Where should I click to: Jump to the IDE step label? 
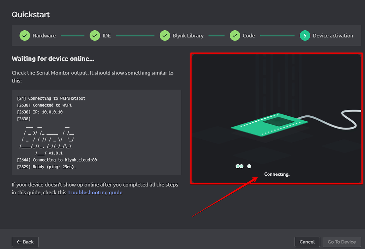[x=107, y=36]
